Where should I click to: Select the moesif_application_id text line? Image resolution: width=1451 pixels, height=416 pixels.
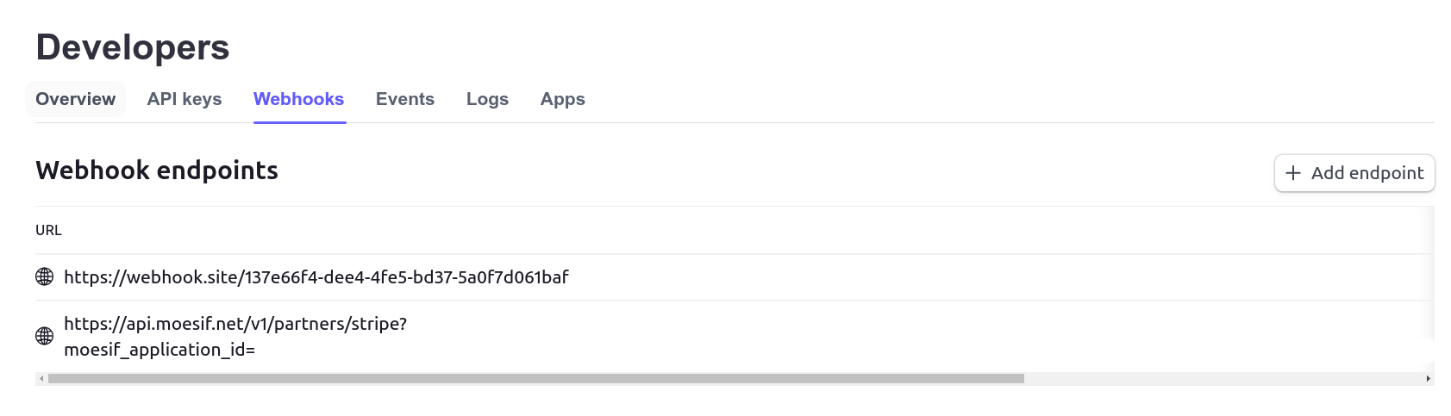[159, 350]
